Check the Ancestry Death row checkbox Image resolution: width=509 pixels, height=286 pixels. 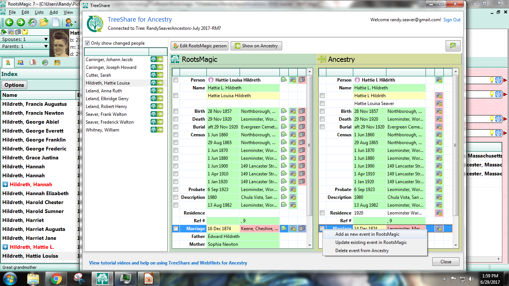[x=322, y=119]
